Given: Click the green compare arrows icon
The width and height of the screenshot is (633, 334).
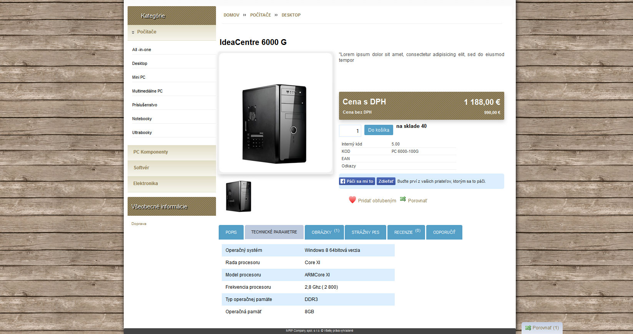Looking at the screenshot, I should [x=403, y=199].
